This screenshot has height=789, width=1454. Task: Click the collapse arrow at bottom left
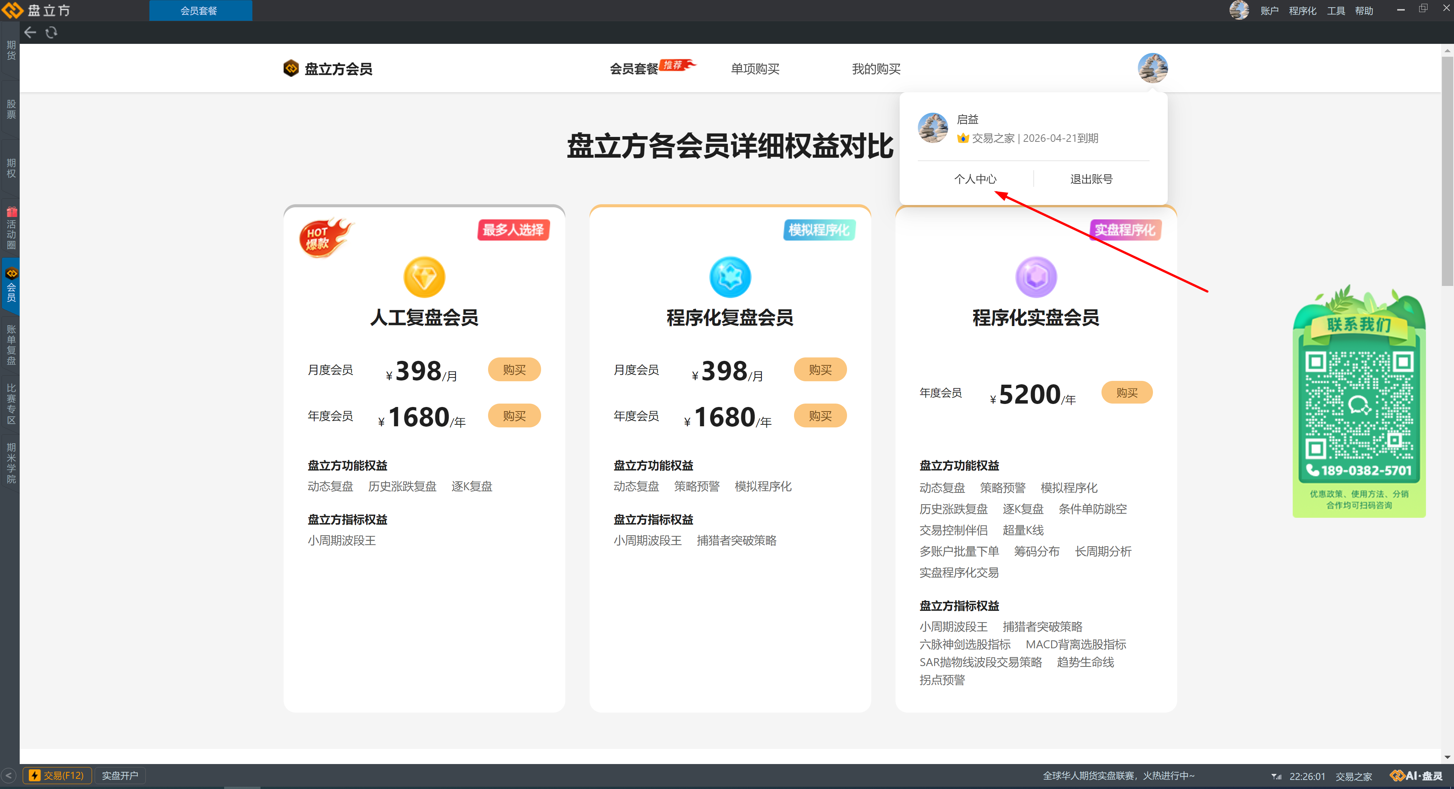click(8, 775)
